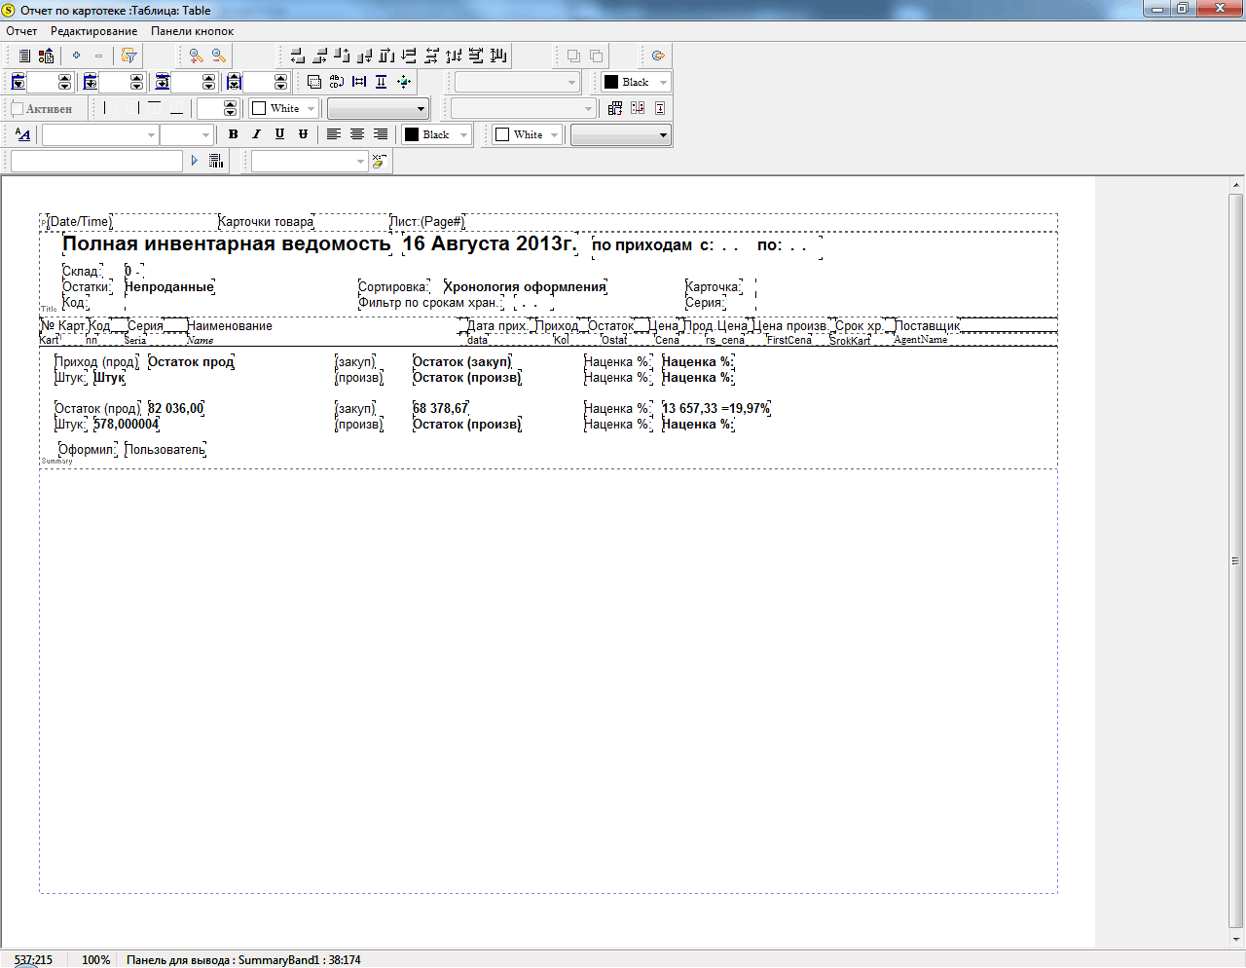The width and height of the screenshot is (1246, 968).
Task: Click the blue run triangle icon
Action: pos(195,161)
